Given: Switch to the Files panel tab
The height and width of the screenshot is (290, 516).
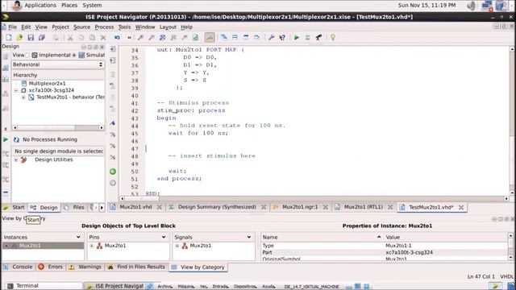Looking at the screenshot, I should [x=78, y=208].
